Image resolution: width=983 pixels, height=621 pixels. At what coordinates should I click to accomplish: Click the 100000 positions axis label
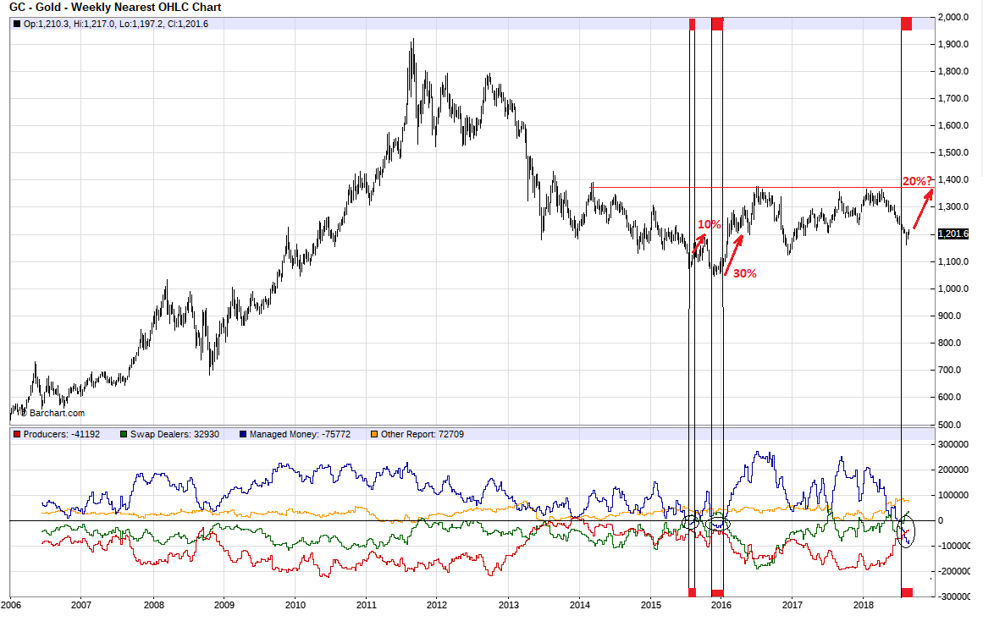point(953,495)
